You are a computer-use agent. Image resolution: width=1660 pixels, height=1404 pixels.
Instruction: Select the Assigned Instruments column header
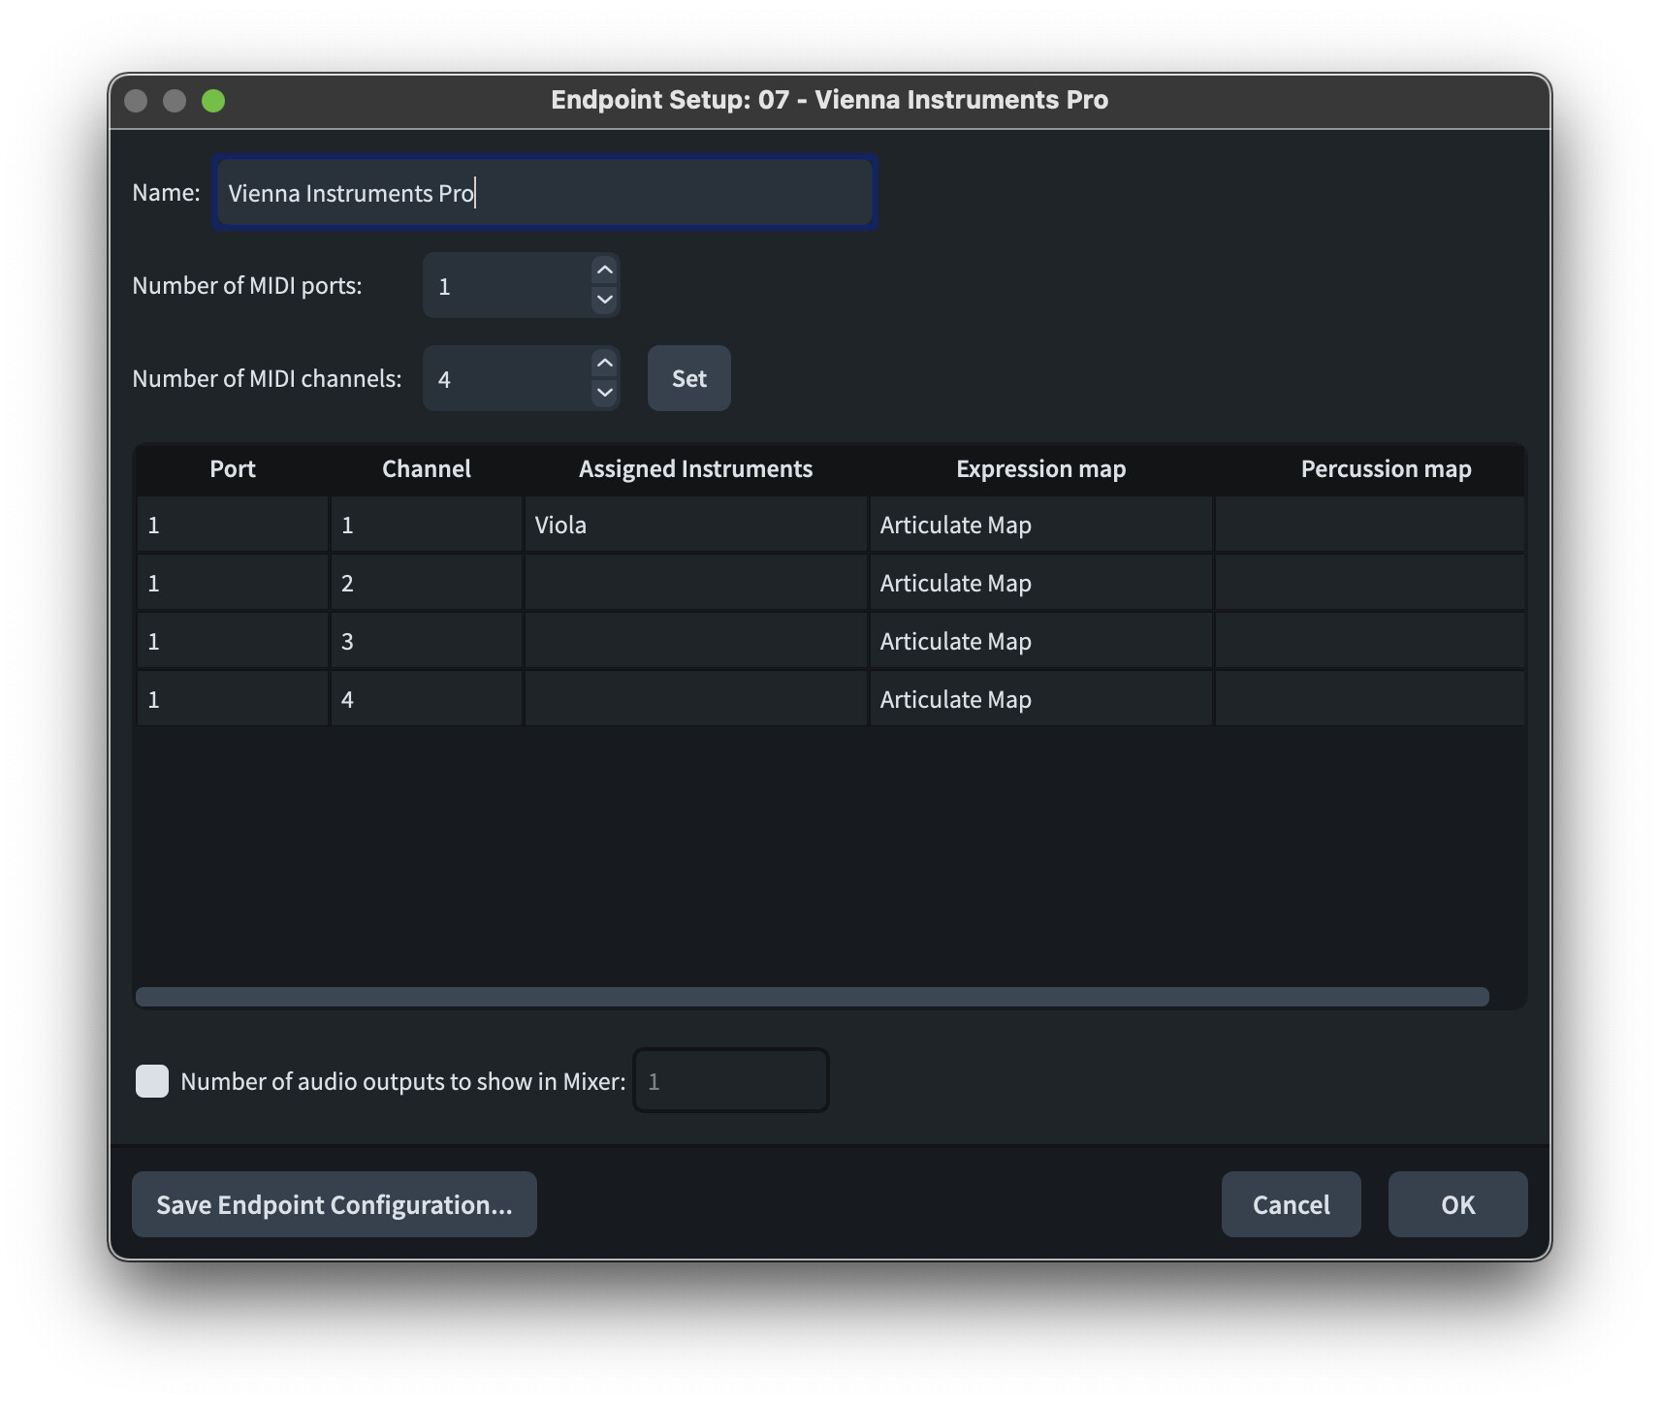pyautogui.click(x=696, y=469)
